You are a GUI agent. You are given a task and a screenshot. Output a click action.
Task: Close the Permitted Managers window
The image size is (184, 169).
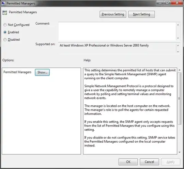tap(177, 3)
